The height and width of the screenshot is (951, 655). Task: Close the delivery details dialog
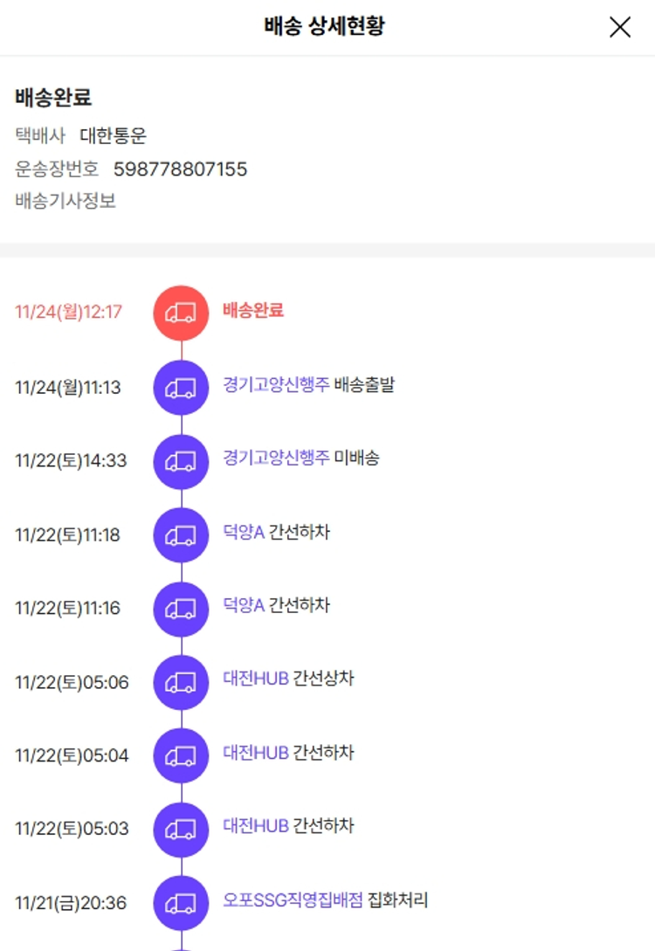620,27
